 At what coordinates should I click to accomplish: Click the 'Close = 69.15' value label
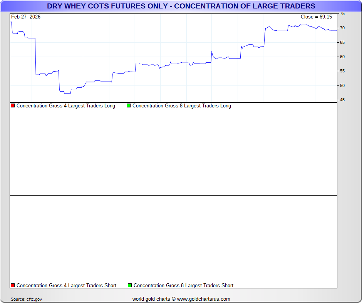point(316,17)
